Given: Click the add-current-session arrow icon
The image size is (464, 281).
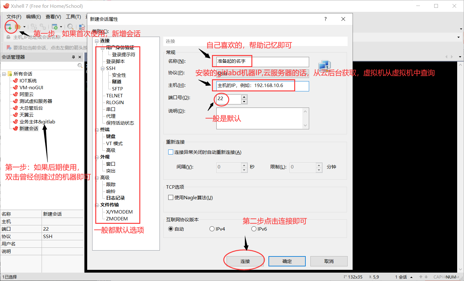Looking at the screenshot, I should 9,48.
